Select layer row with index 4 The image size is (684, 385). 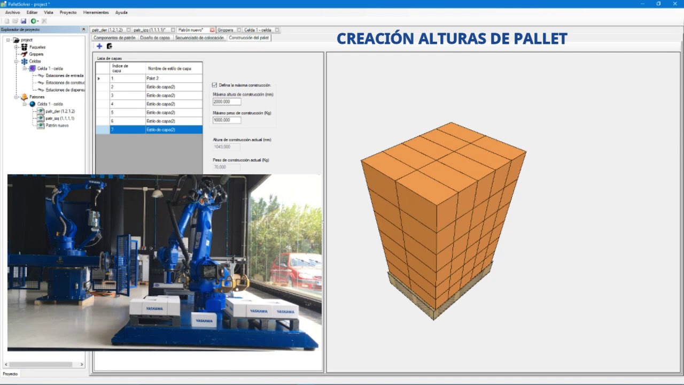(x=149, y=104)
